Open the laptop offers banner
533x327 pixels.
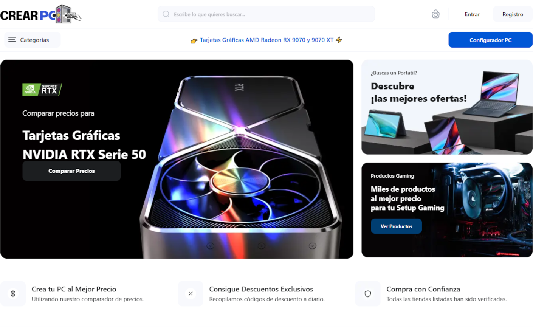(447, 107)
